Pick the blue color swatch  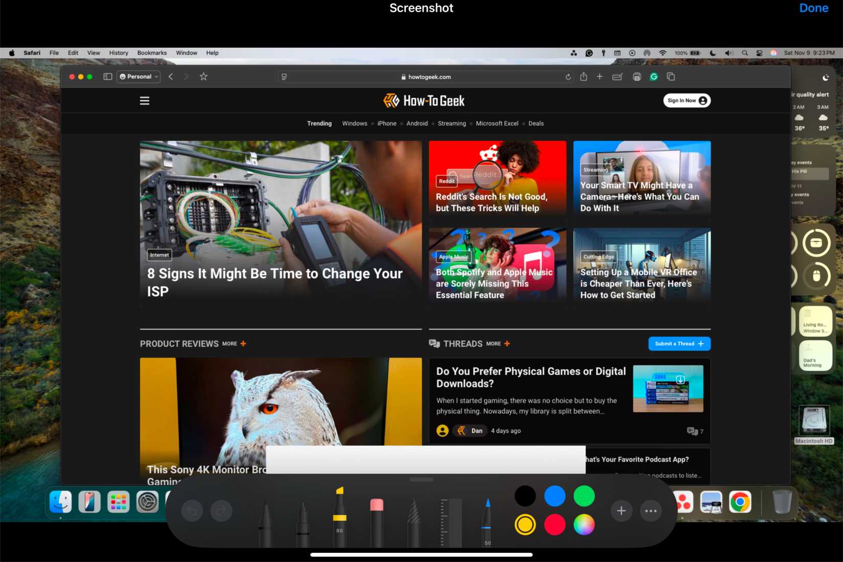pos(555,496)
